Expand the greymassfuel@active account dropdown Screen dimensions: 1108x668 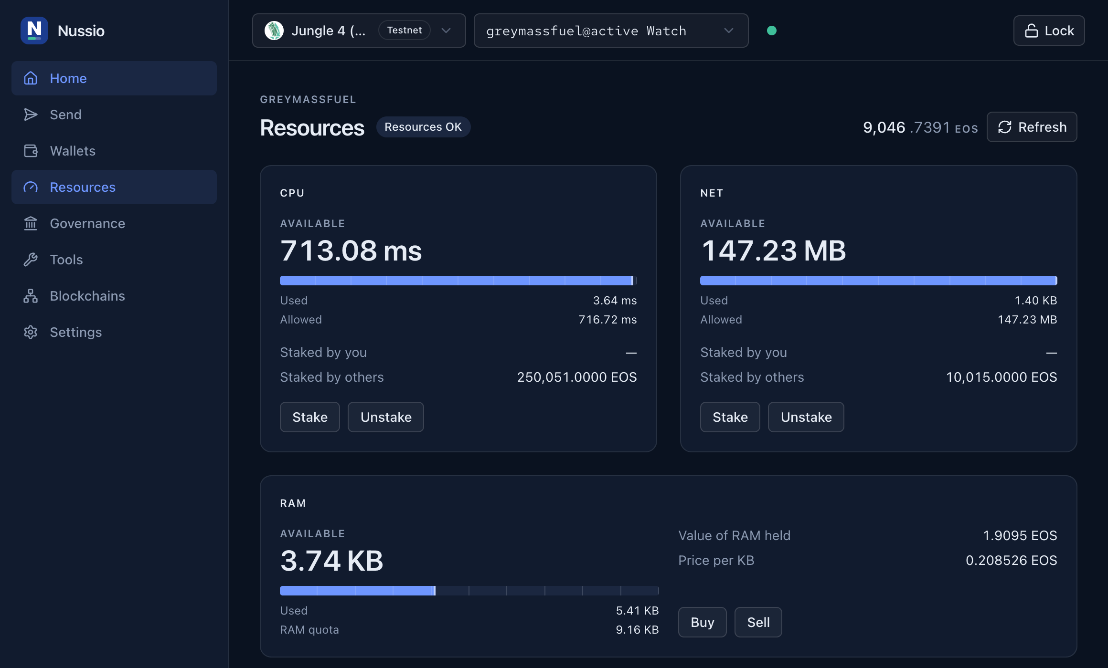(611, 31)
